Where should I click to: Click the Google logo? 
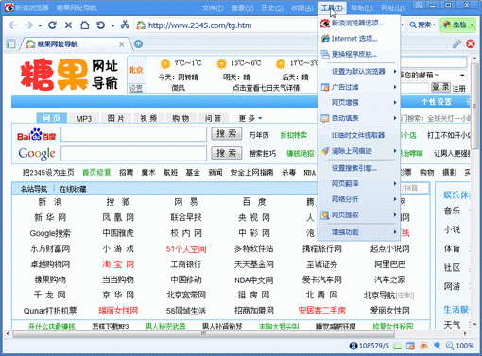click(37, 154)
